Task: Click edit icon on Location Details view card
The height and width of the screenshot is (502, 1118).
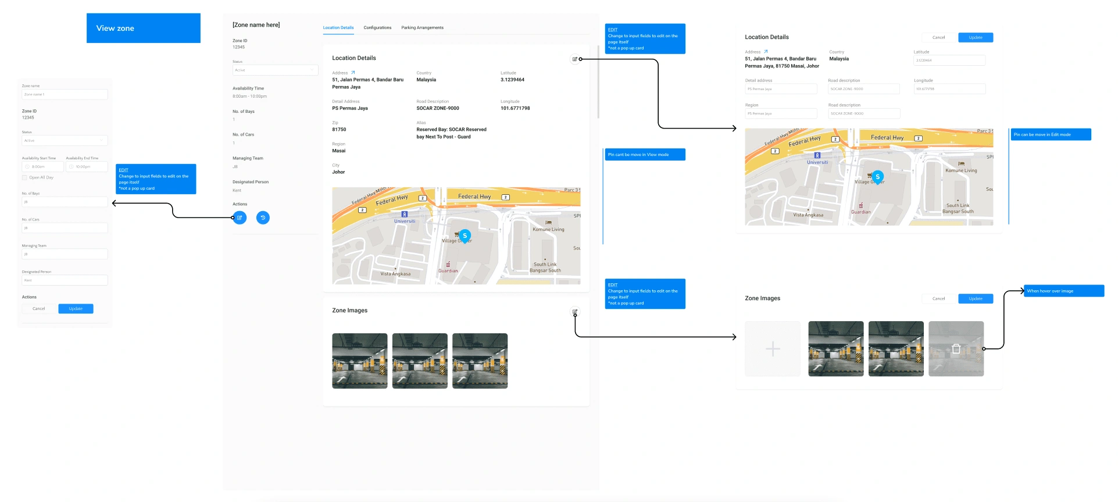Action: click(x=574, y=59)
